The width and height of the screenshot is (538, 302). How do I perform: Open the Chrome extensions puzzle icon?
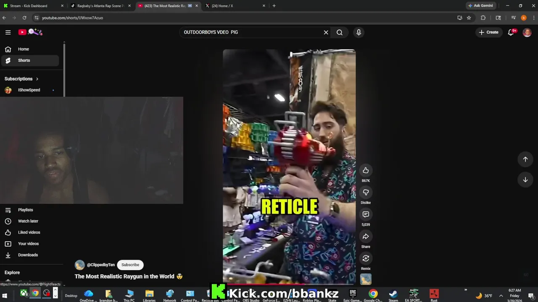click(x=483, y=18)
